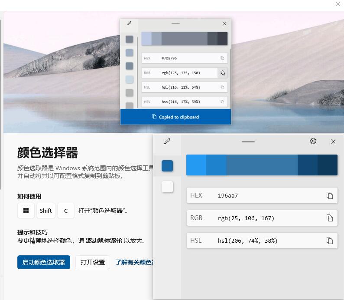Open settings via the gear icon
Image resolution: width=344 pixels, height=300 pixels.
pos(313,141)
